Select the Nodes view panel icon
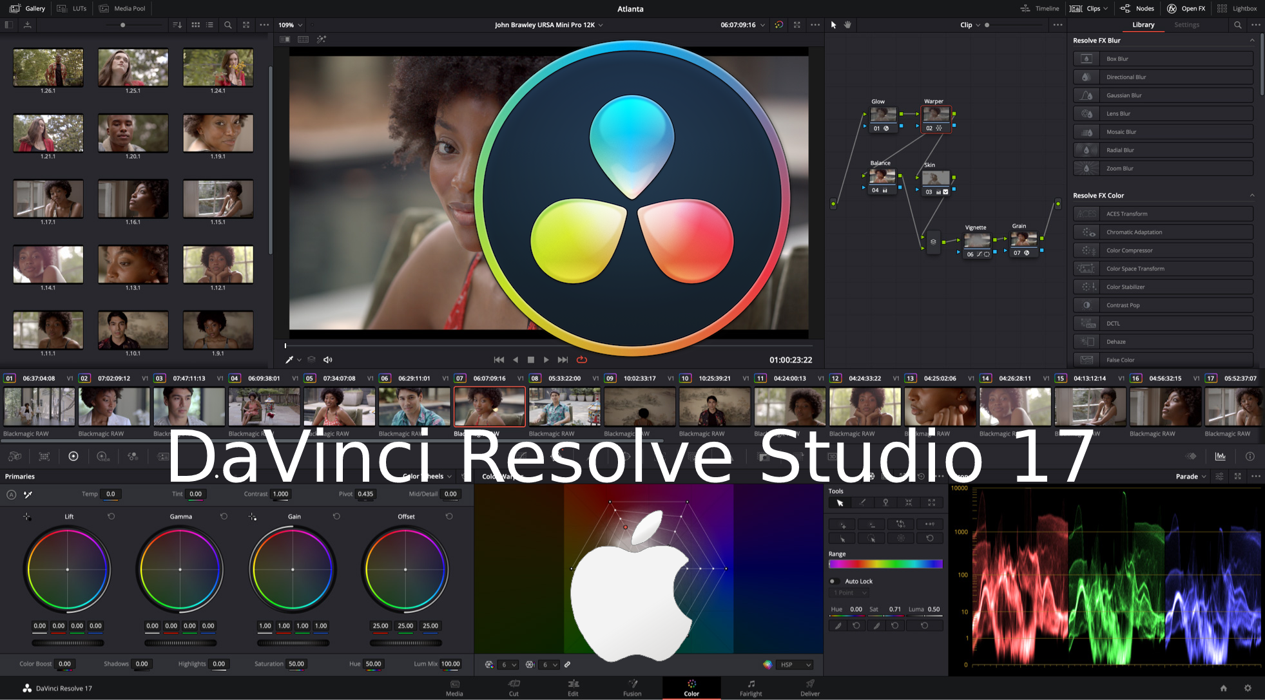Image resolution: width=1265 pixels, height=700 pixels. [1125, 8]
